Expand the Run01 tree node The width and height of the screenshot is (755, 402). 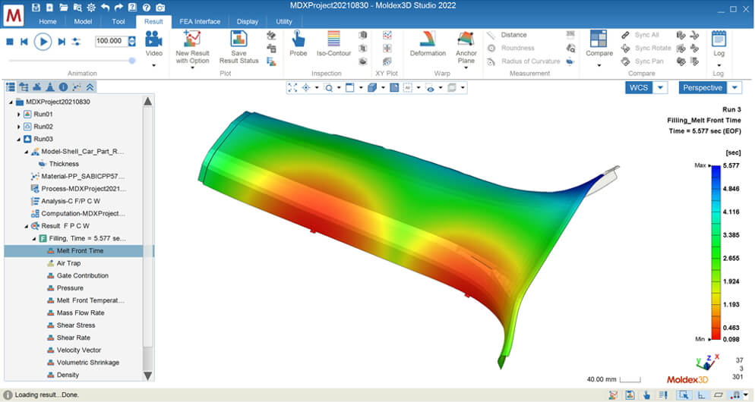(19, 115)
